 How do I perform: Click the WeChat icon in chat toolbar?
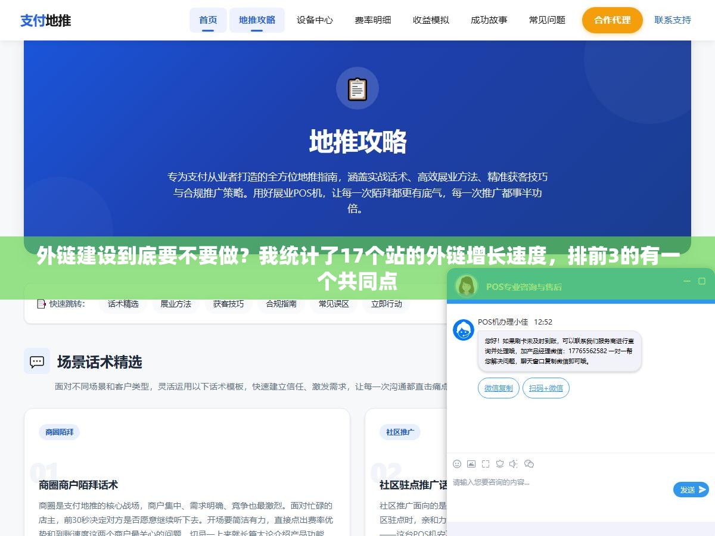tap(529, 463)
